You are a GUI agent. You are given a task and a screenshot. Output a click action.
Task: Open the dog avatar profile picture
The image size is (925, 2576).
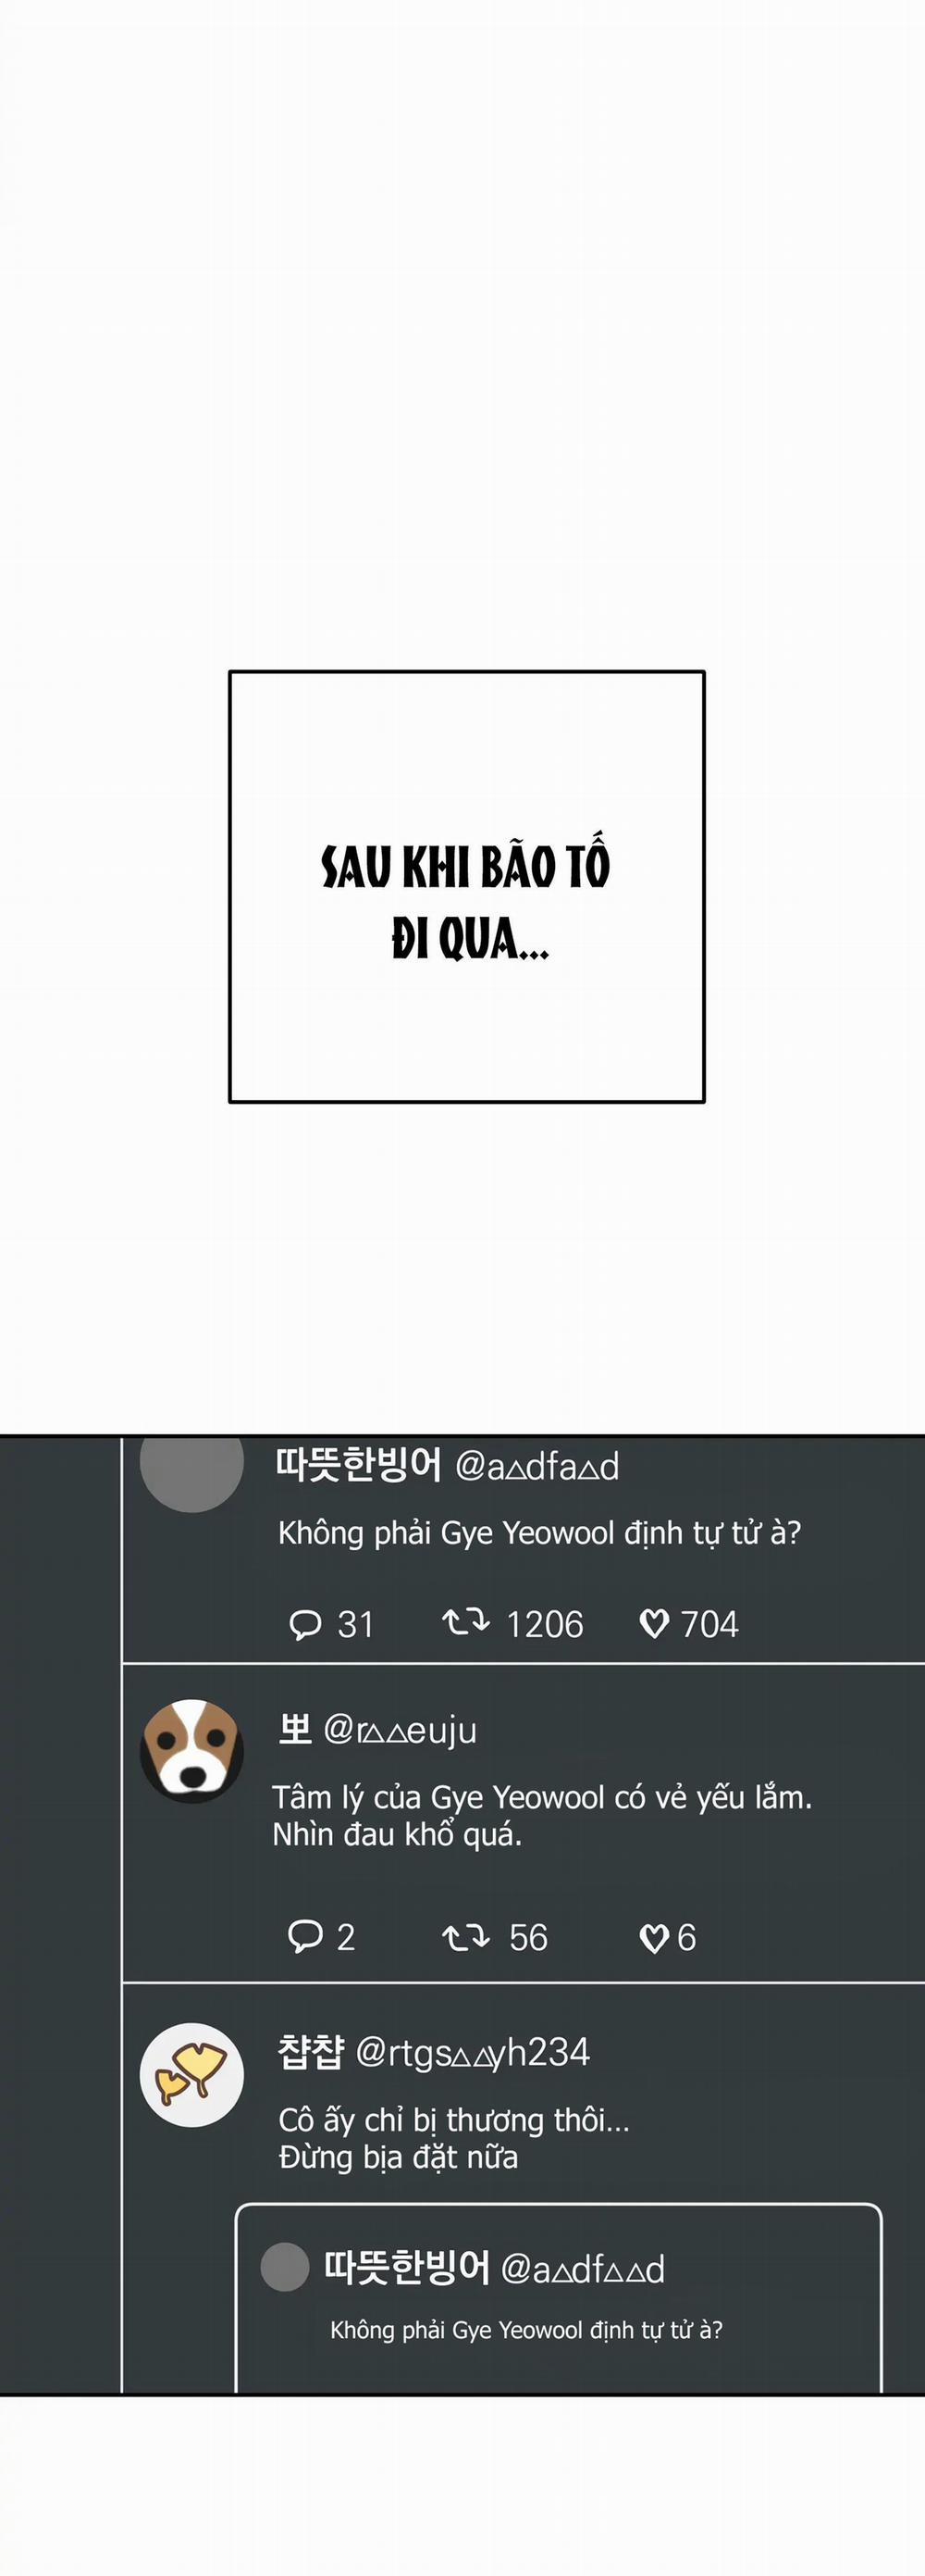(191, 1751)
